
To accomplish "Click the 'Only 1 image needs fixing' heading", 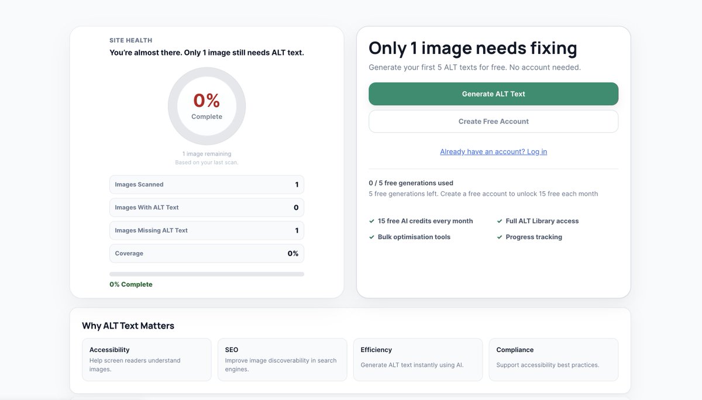I will pos(473,47).
